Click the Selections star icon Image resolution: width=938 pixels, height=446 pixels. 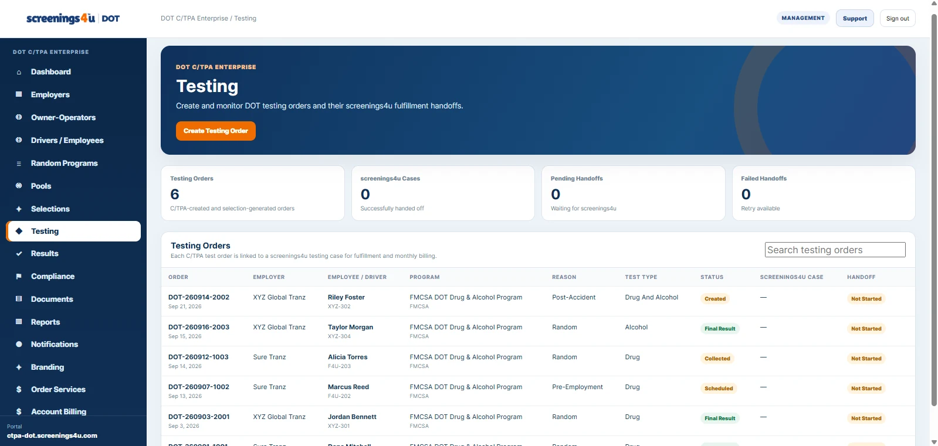click(19, 209)
